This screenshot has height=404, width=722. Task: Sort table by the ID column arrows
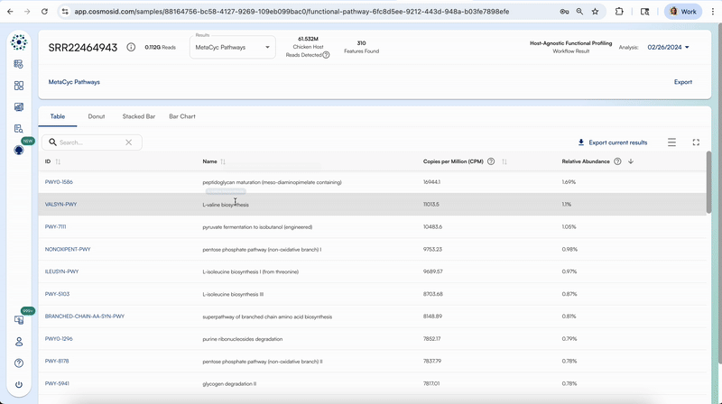58,161
